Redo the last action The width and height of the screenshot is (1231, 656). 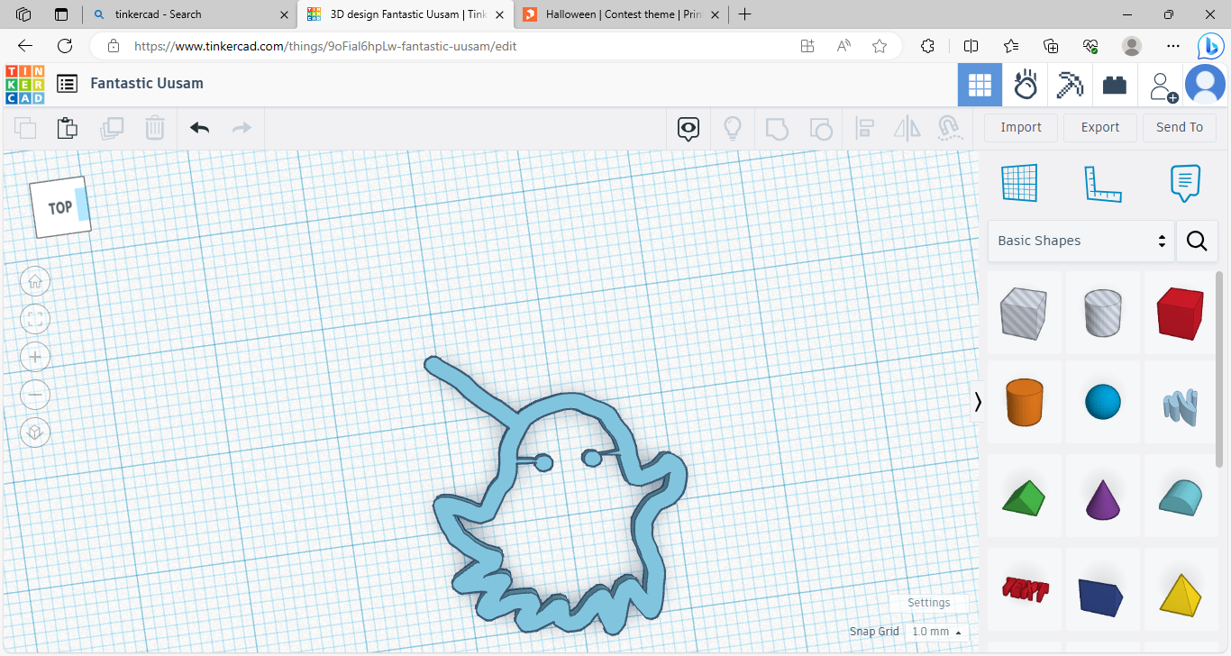242,128
